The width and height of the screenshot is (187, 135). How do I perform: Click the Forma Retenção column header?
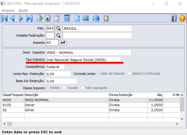click(x=128, y=95)
